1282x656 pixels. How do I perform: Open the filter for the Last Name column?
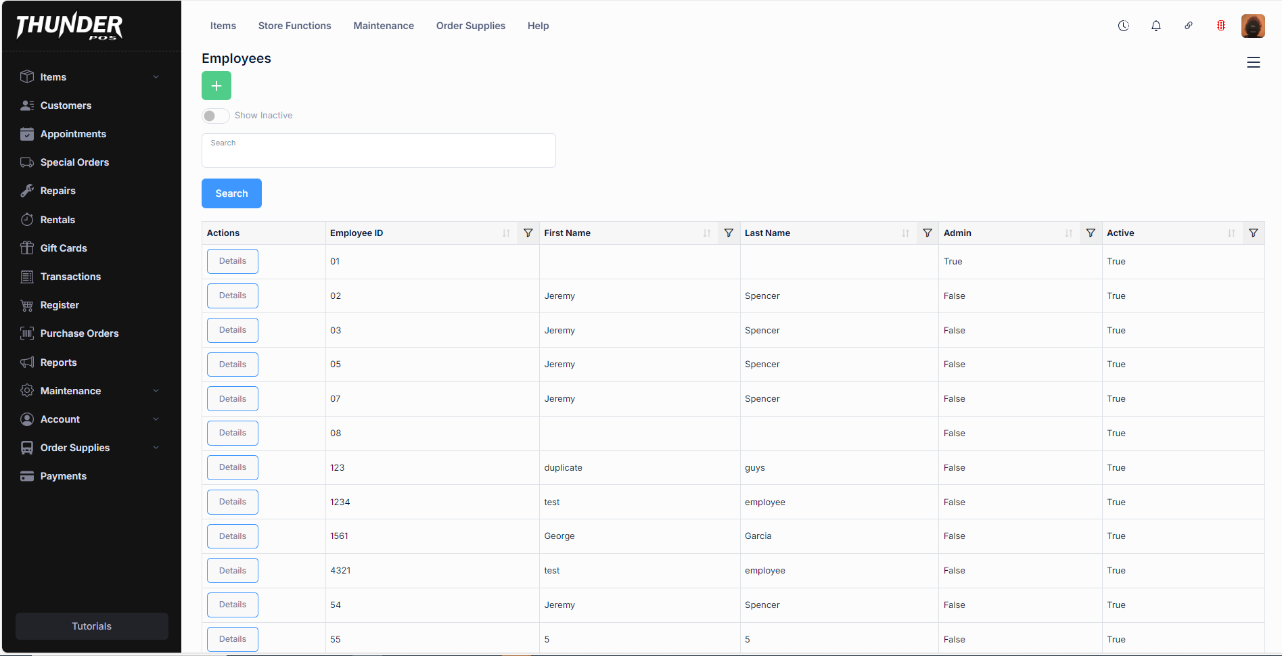click(x=927, y=233)
